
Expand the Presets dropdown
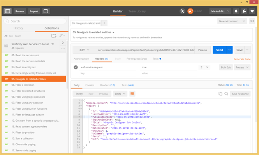coord(241,67)
